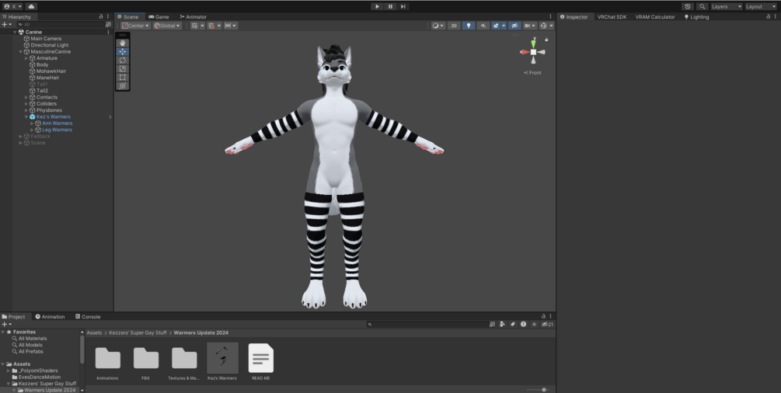Switch to the VRAM Calculator tab
781x393 pixels.
(x=655, y=17)
